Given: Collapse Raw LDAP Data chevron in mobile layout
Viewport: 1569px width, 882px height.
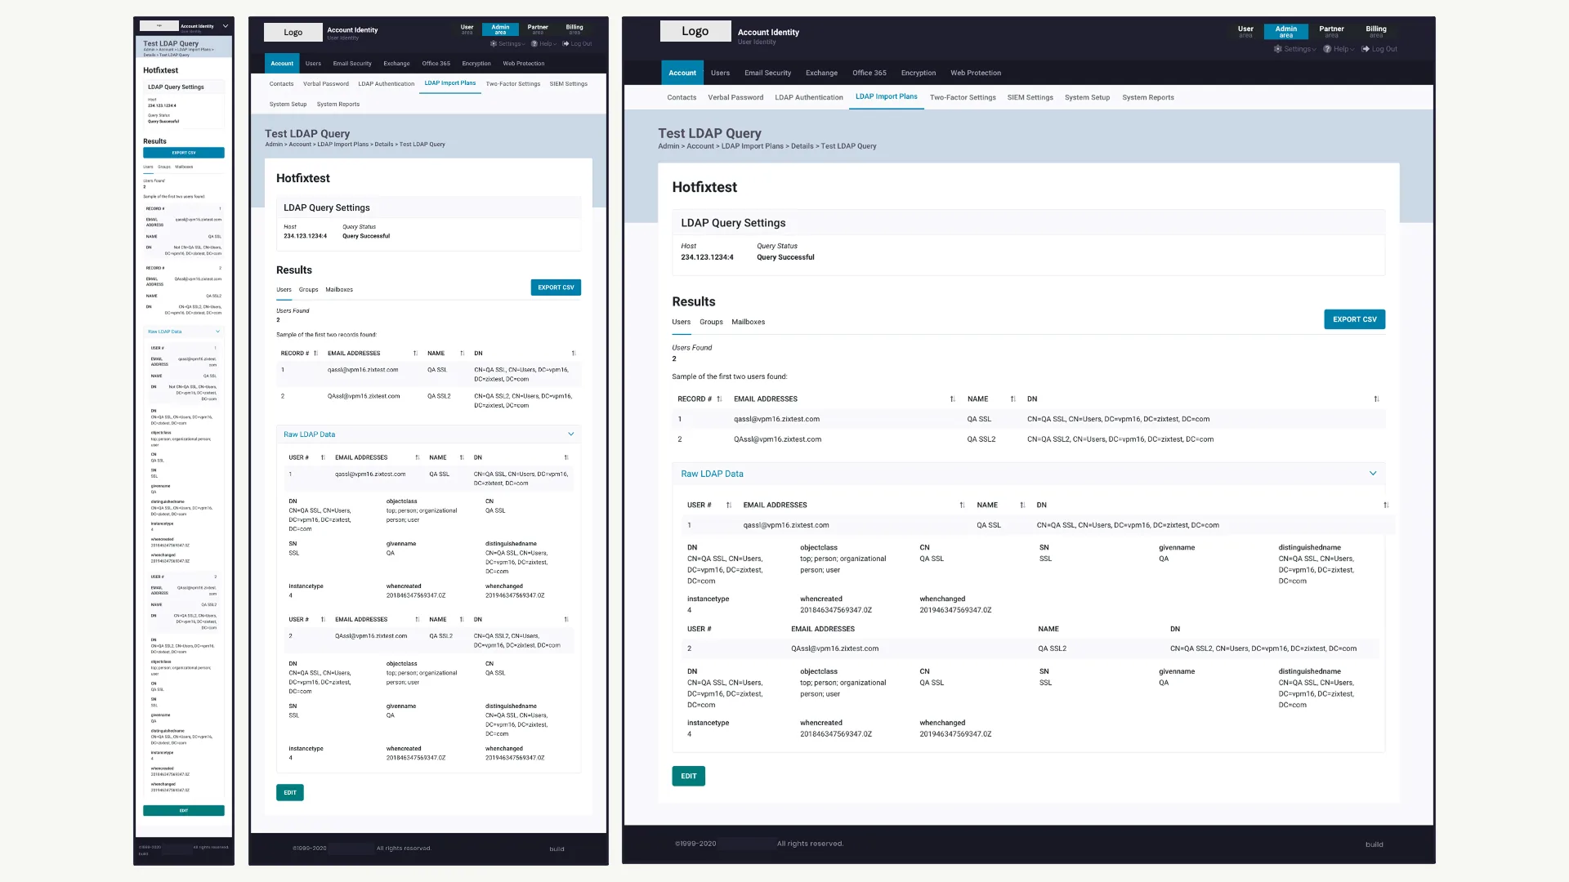Looking at the screenshot, I should [217, 332].
